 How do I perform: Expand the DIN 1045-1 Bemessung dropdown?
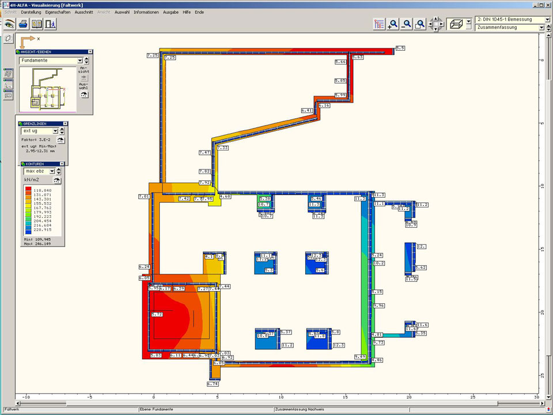click(x=547, y=19)
